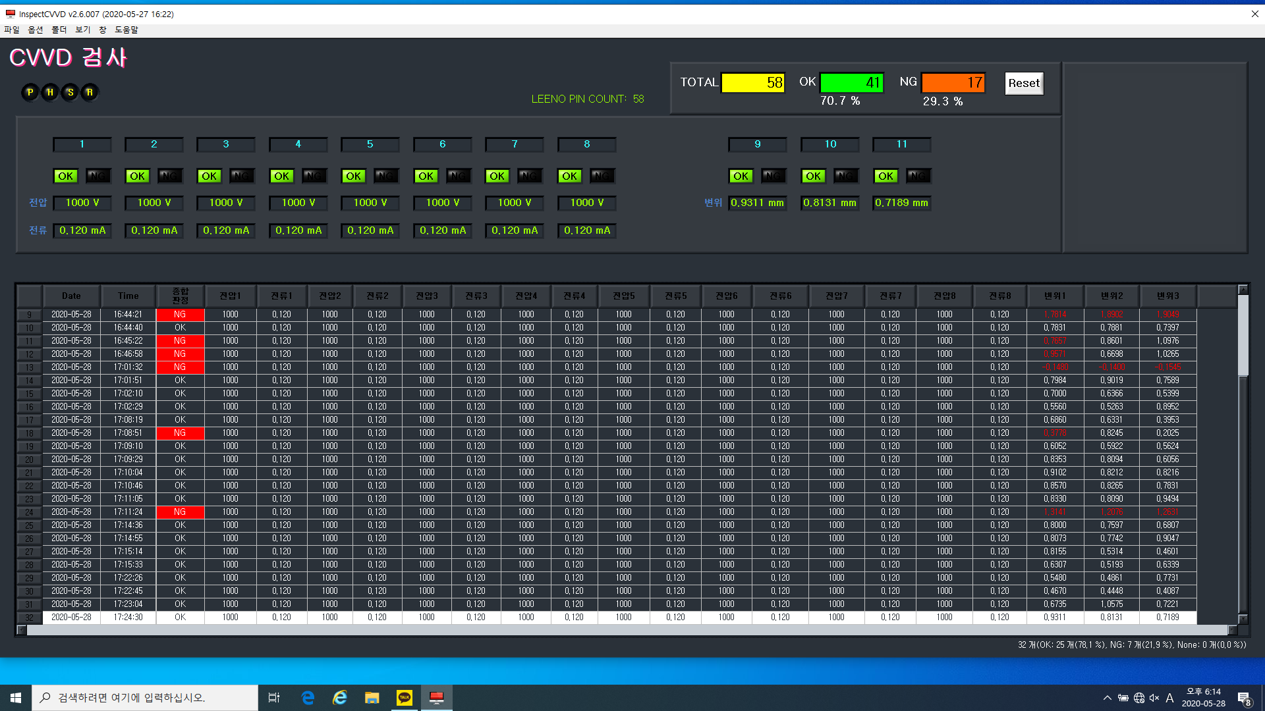Click the table's scroll-up arrow
Viewport: 1265px width, 711px height.
pyautogui.click(x=1243, y=290)
